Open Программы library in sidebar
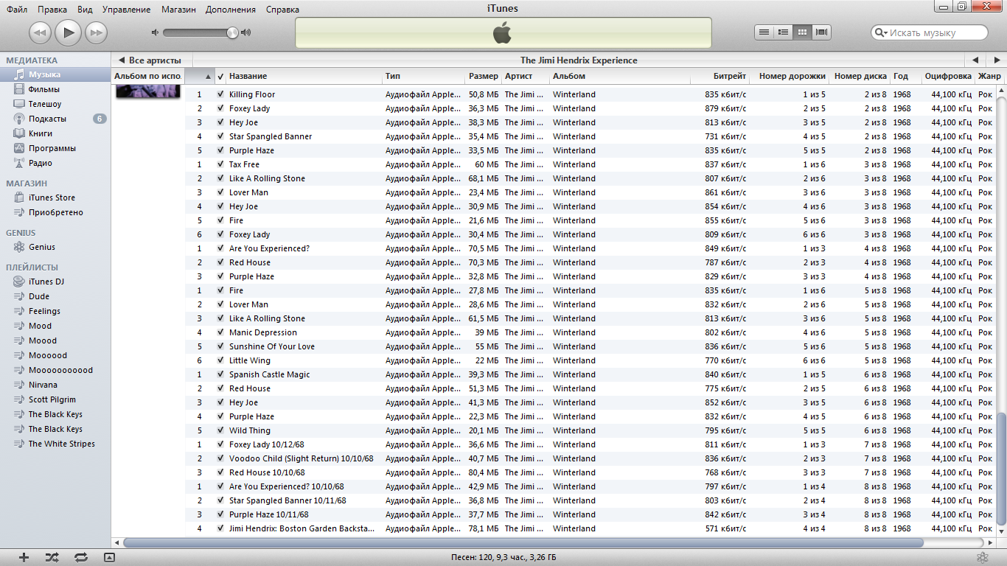The image size is (1007, 566). 55,148
